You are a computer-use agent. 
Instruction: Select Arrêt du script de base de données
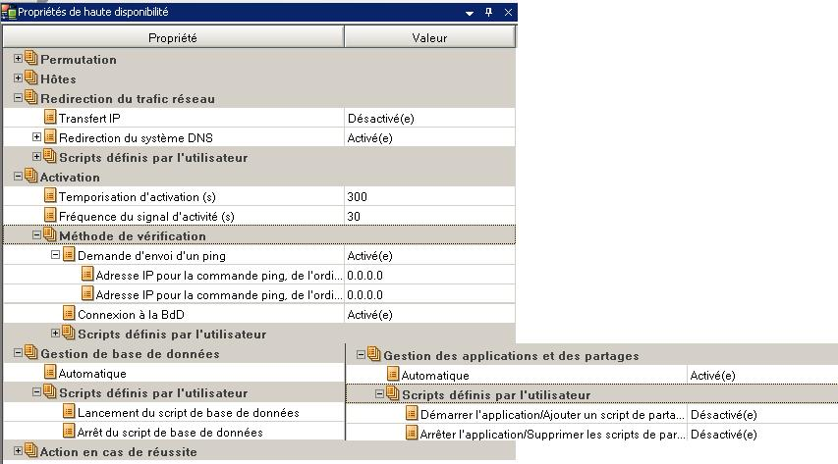coord(170,433)
